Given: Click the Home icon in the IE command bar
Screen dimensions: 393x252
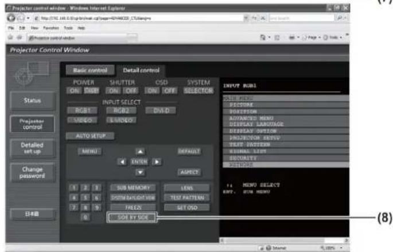Looking at the screenshot, I should point(263,38).
